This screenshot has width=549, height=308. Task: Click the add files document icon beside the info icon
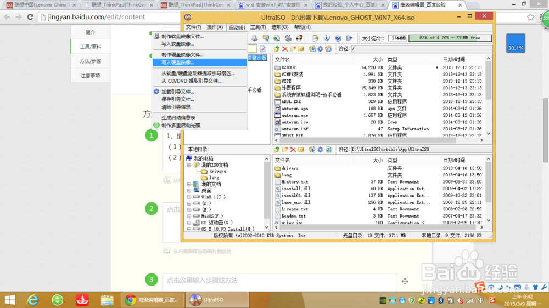tap(316, 38)
